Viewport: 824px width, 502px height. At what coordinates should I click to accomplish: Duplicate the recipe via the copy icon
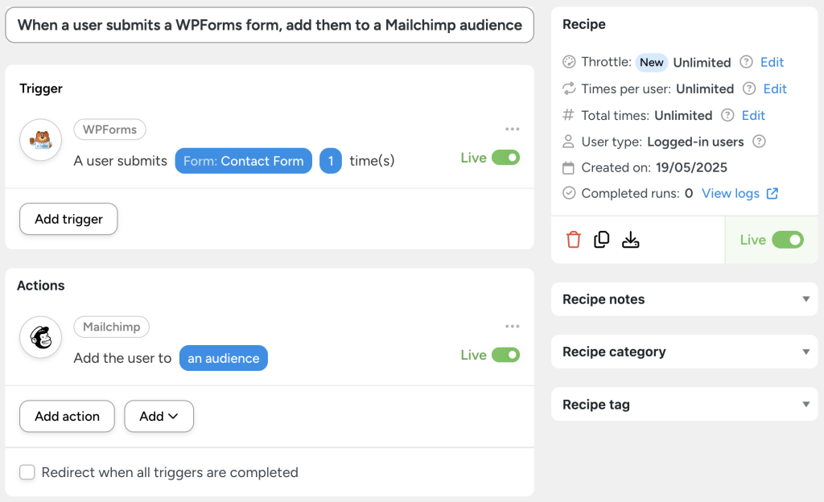pyautogui.click(x=601, y=239)
